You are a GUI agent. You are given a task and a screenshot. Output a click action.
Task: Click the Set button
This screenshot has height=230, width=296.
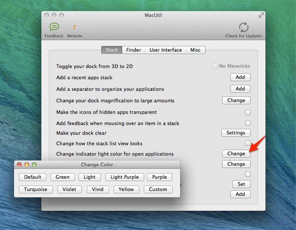pos(241,184)
